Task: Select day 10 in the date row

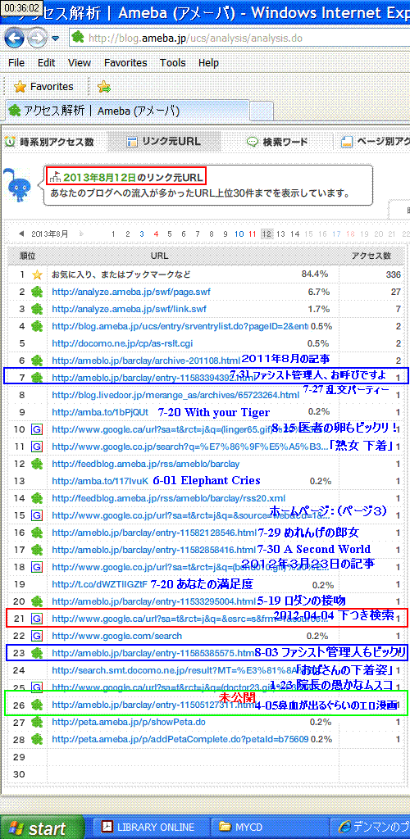Action: point(239,234)
